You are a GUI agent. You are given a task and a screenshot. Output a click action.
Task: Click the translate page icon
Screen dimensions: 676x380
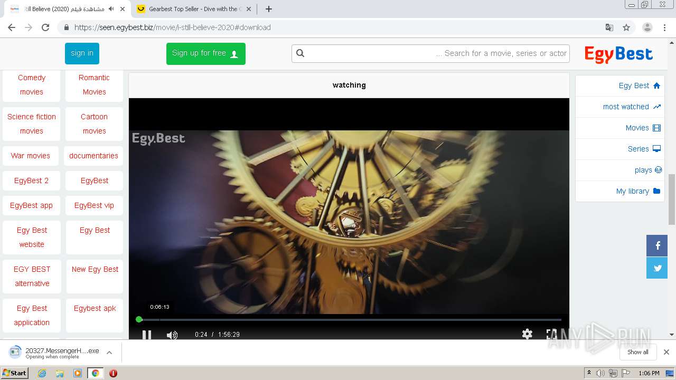point(609,27)
